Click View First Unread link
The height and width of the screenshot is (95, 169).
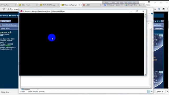click(x=9, y=25)
